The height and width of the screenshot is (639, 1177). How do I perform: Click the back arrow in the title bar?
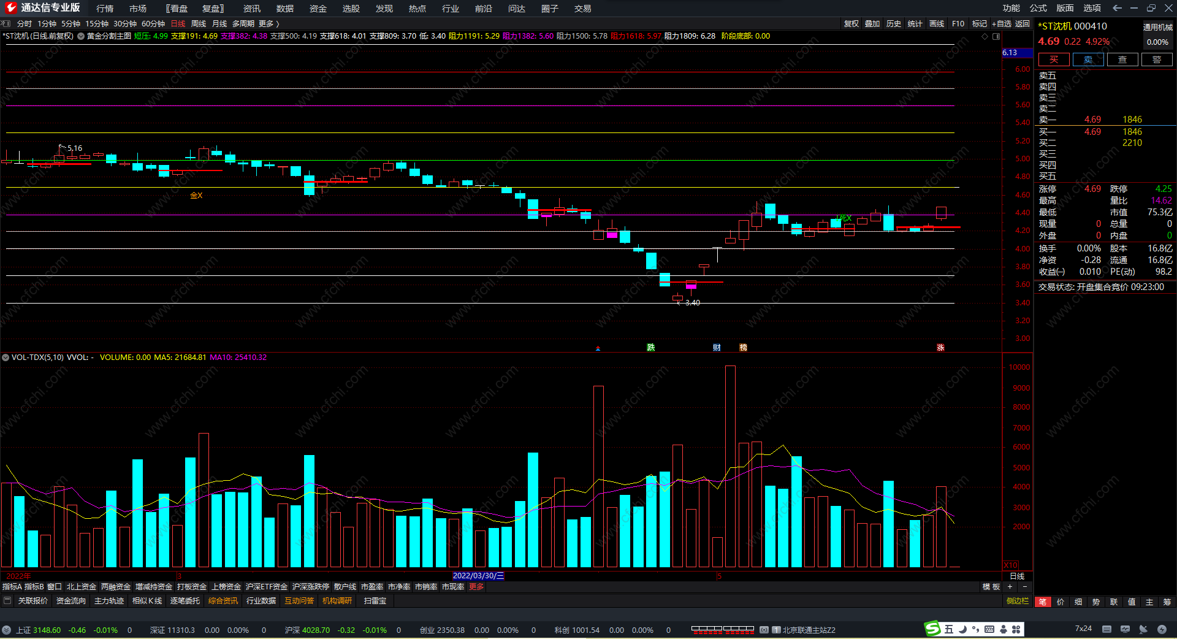click(x=1117, y=8)
